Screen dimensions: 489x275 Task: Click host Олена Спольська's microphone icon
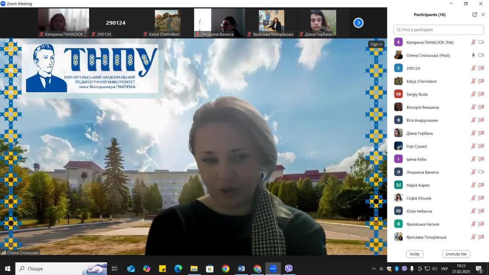click(473, 55)
